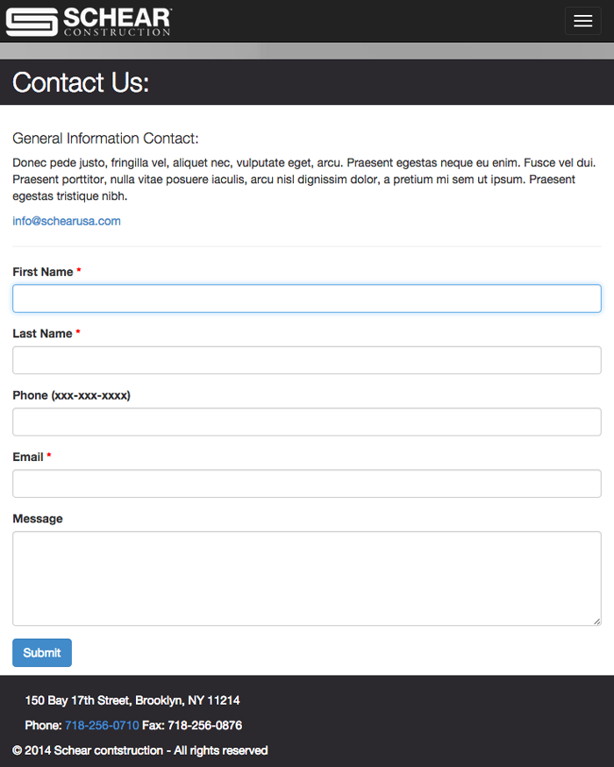Click the Contact Us page heading
Viewport: 614px width, 767px height.
point(81,82)
